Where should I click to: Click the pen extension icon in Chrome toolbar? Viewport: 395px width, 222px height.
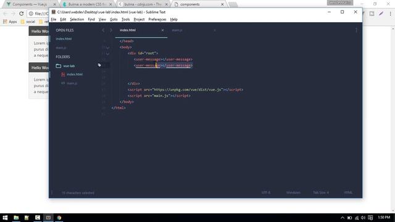381,14
